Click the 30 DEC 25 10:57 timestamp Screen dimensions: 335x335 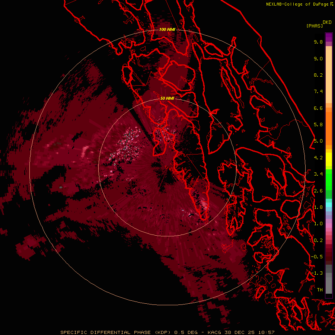pos(249,332)
